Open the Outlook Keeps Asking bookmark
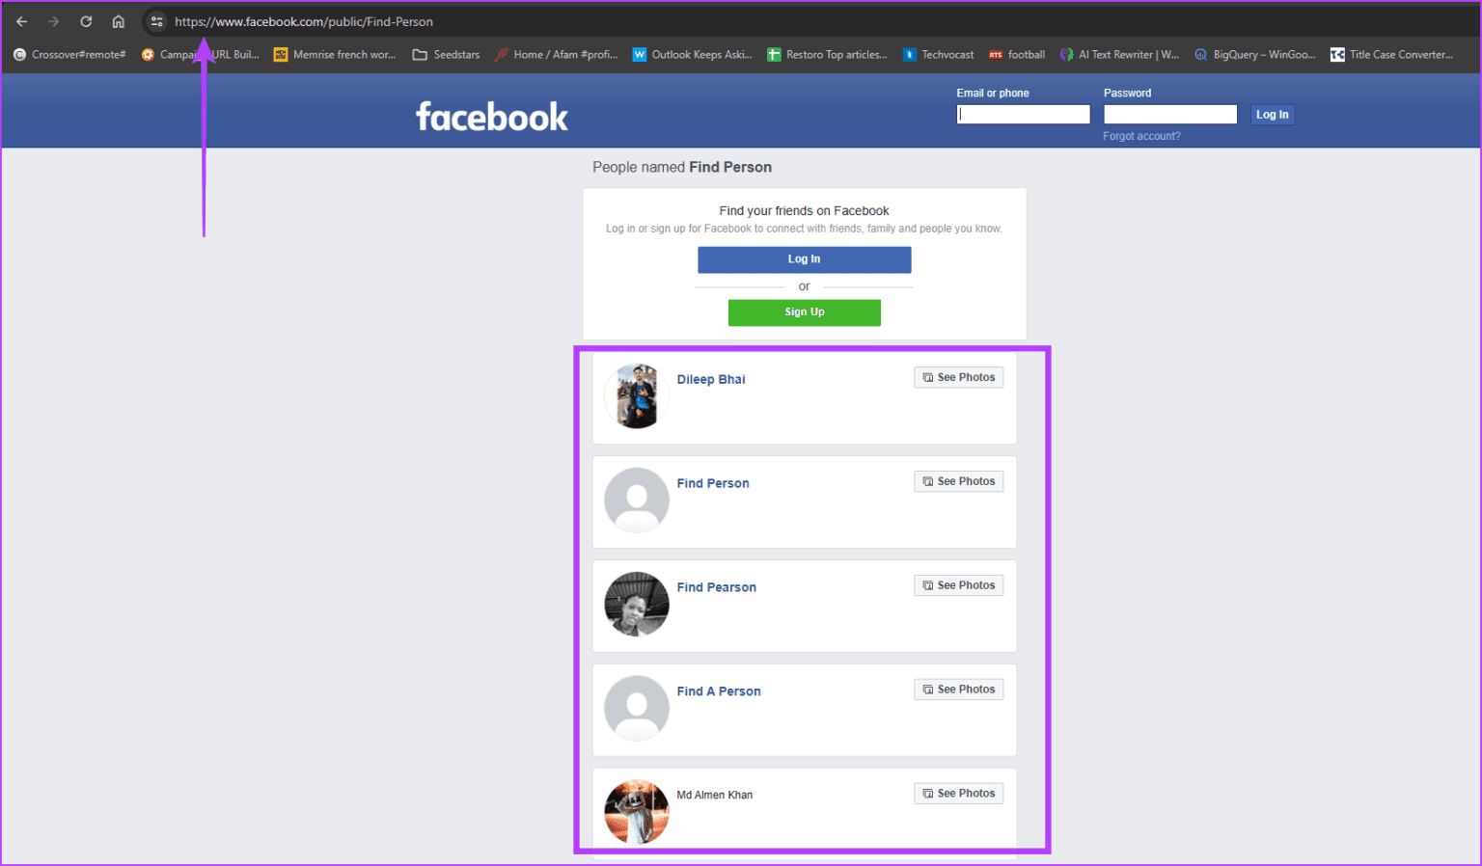Viewport: 1482px width, 866px height. [693, 55]
